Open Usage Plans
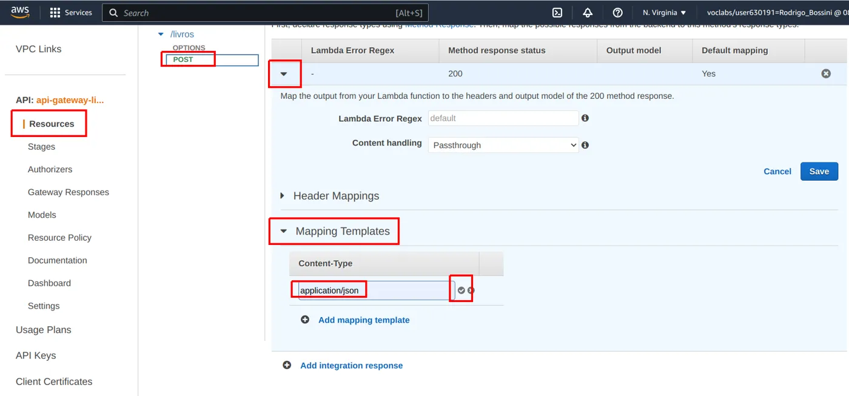 point(44,330)
